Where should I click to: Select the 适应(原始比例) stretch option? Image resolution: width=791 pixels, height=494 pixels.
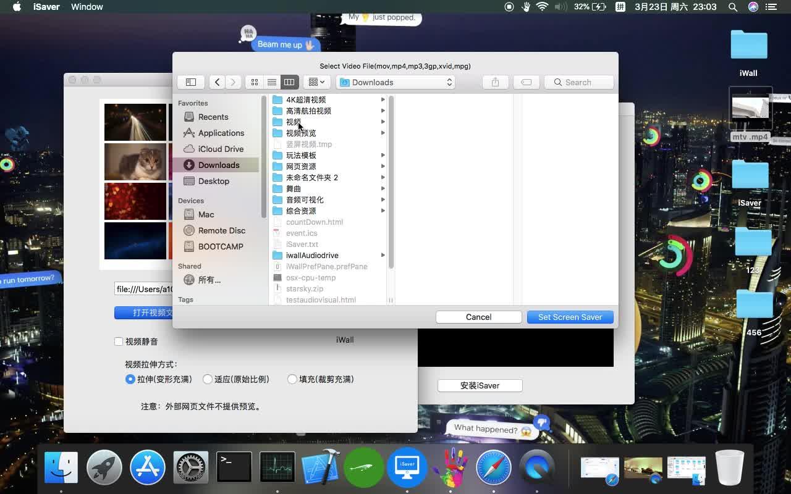207,379
